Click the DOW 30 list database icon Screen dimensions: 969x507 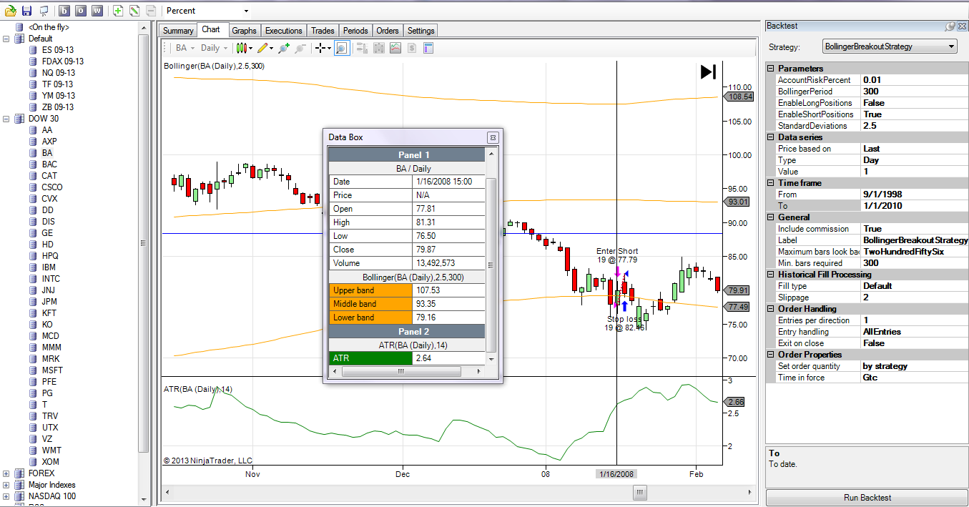(x=19, y=119)
